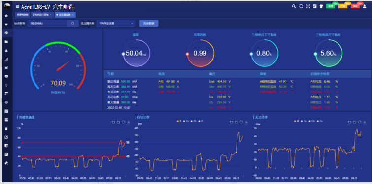Toggle P series in active power legend

[179, 121]
